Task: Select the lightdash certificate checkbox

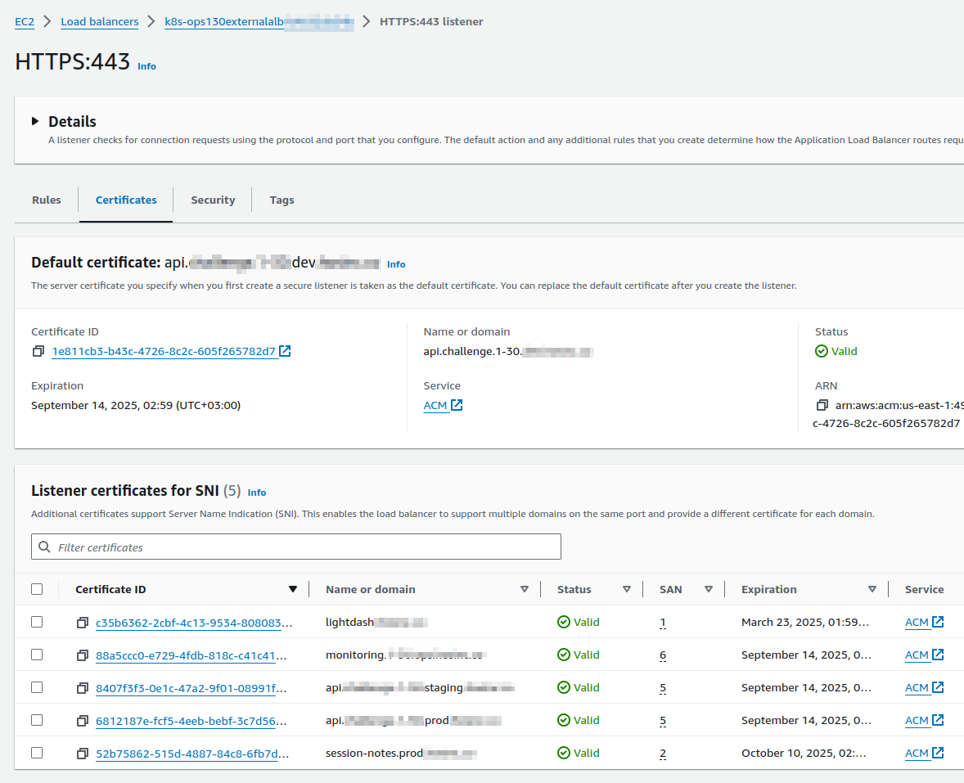Action: (x=37, y=622)
